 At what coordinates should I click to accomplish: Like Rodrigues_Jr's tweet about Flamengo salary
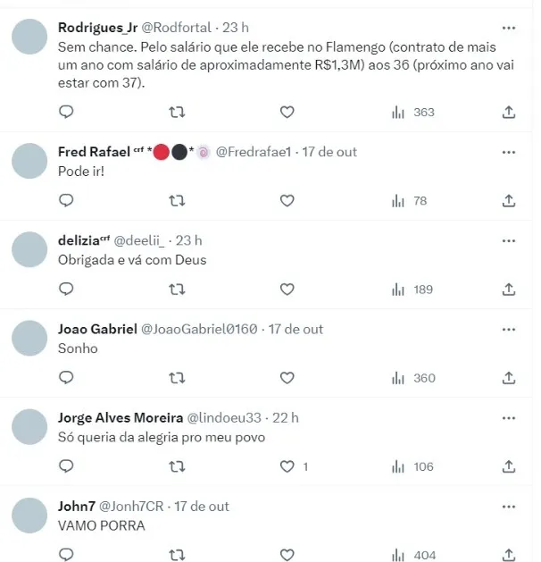point(287,113)
